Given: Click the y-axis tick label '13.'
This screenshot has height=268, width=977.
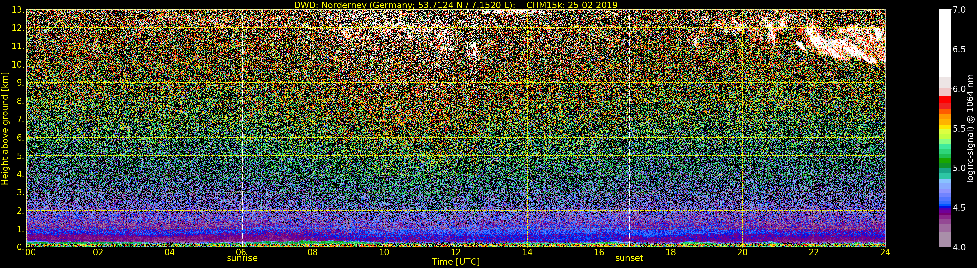Looking at the screenshot, I should pyautogui.click(x=18, y=10).
